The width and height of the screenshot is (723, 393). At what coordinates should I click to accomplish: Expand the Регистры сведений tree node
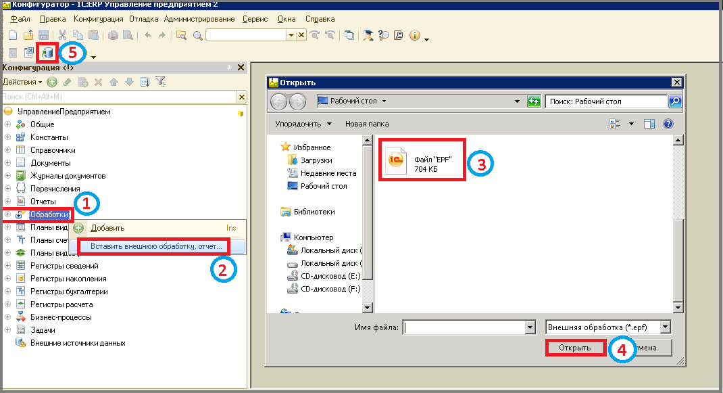pyautogui.click(x=8, y=266)
